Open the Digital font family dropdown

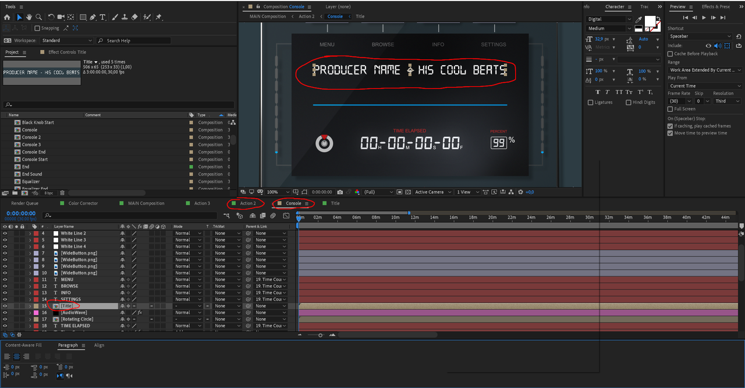pos(609,19)
